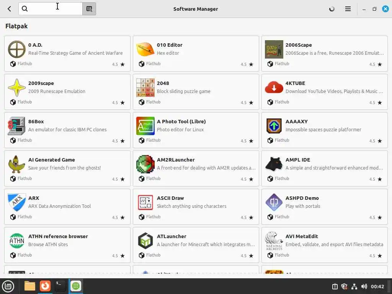
Task: Open the AM2RLauncher title
Action: 176,160
